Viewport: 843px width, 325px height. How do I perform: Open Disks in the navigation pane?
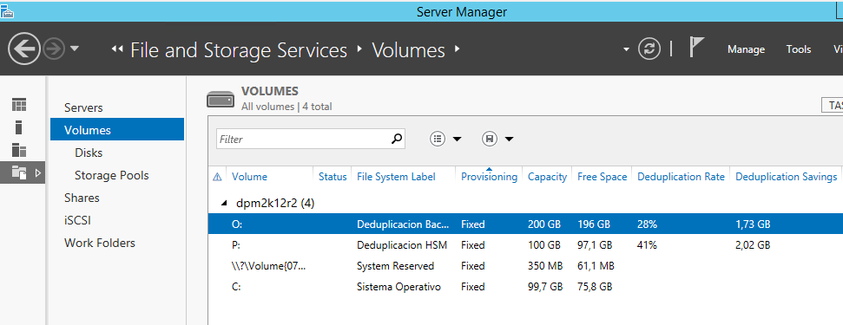coord(89,153)
